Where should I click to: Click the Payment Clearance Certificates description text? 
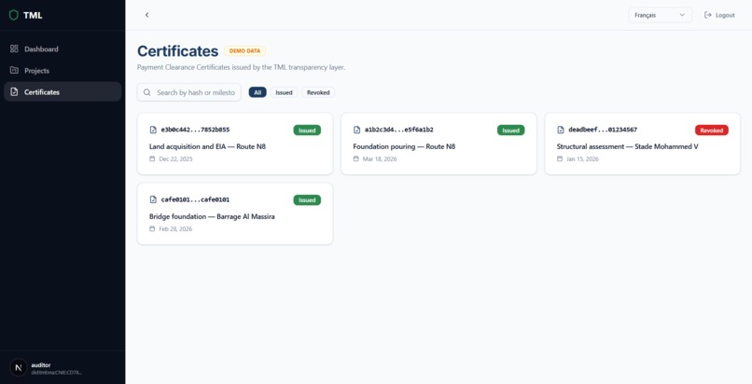click(242, 67)
